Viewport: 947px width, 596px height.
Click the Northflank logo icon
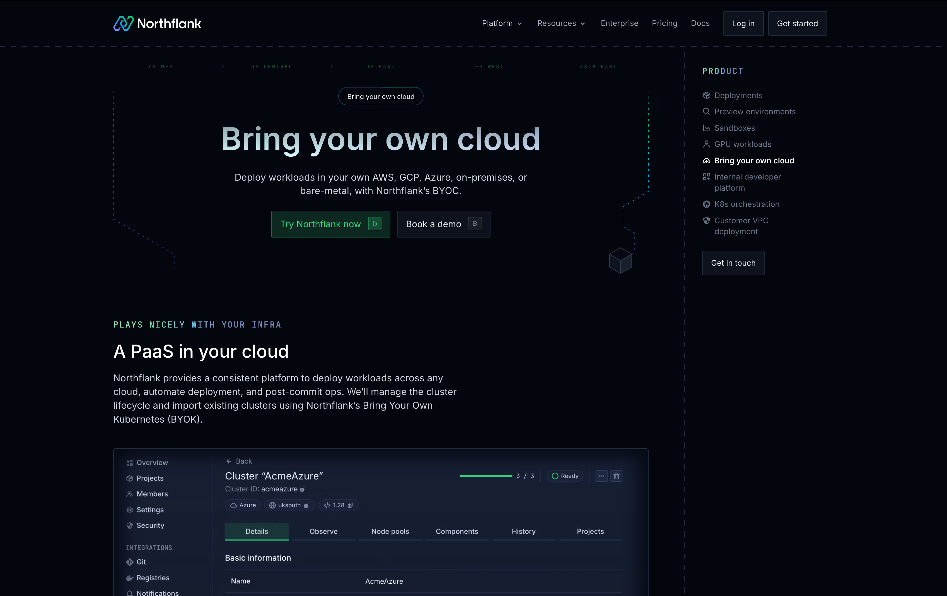(124, 24)
